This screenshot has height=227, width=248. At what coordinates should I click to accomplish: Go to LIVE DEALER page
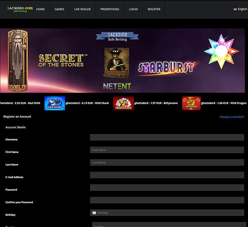pyautogui.click(x=82, y=9)
